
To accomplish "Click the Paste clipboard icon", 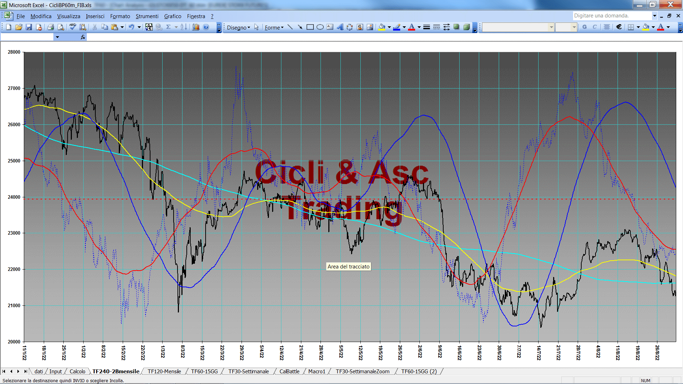I will 114,27.
